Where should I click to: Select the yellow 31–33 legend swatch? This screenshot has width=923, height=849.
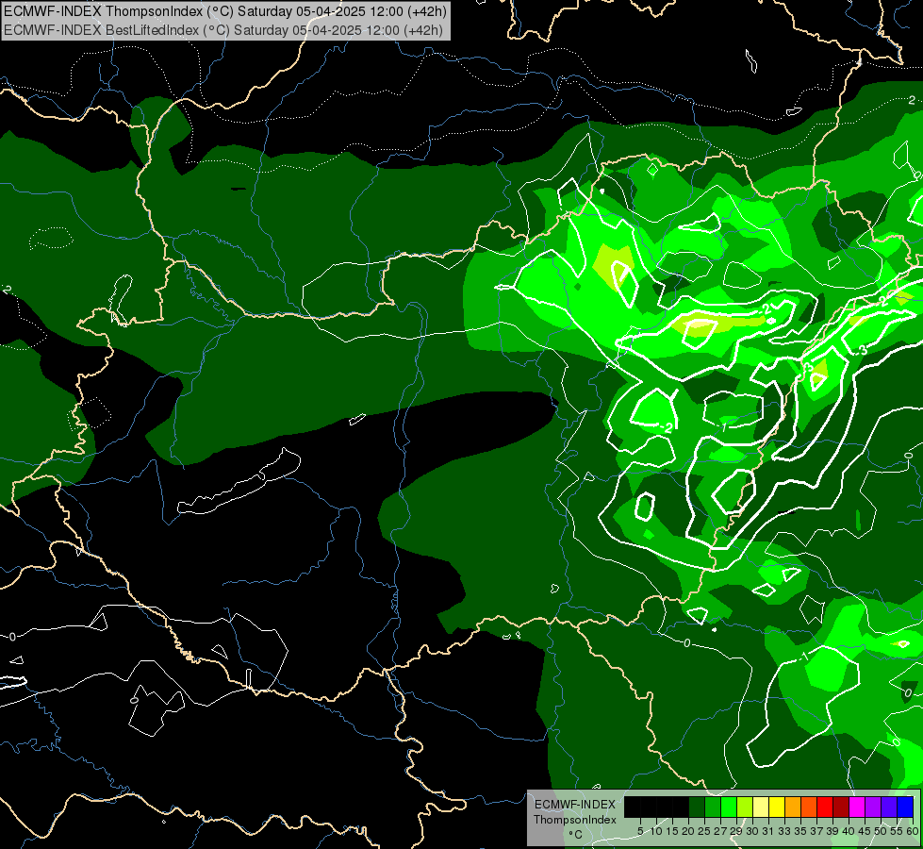coord(777,807)
